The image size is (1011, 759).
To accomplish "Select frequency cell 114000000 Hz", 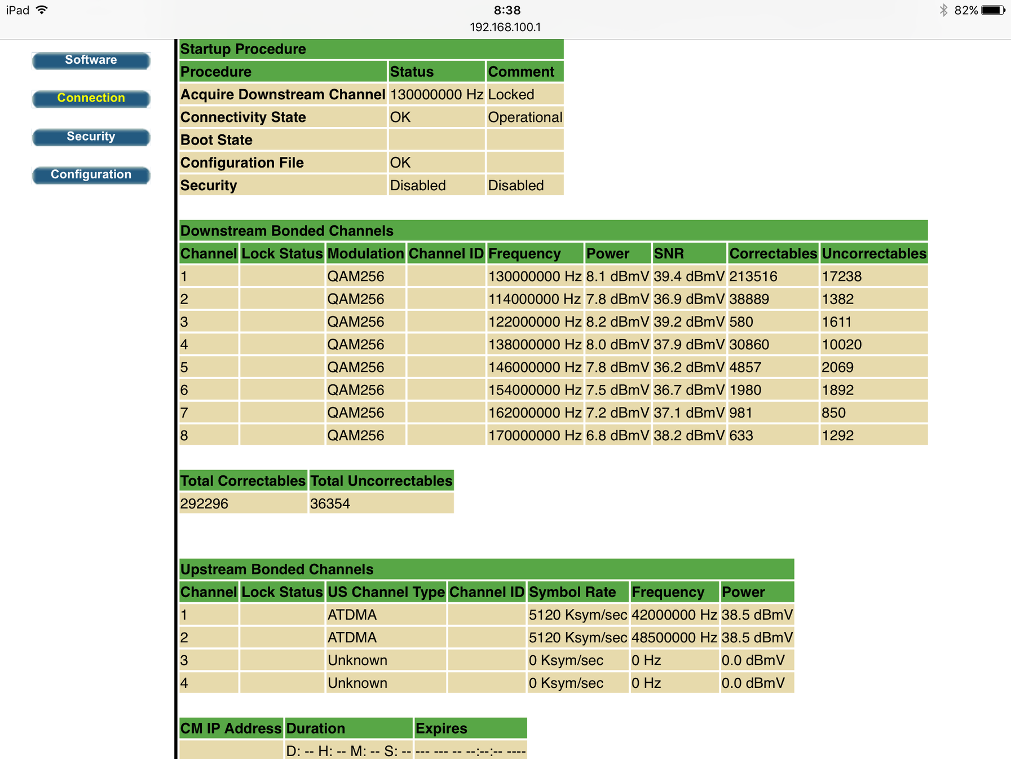I will pos(535,299).
